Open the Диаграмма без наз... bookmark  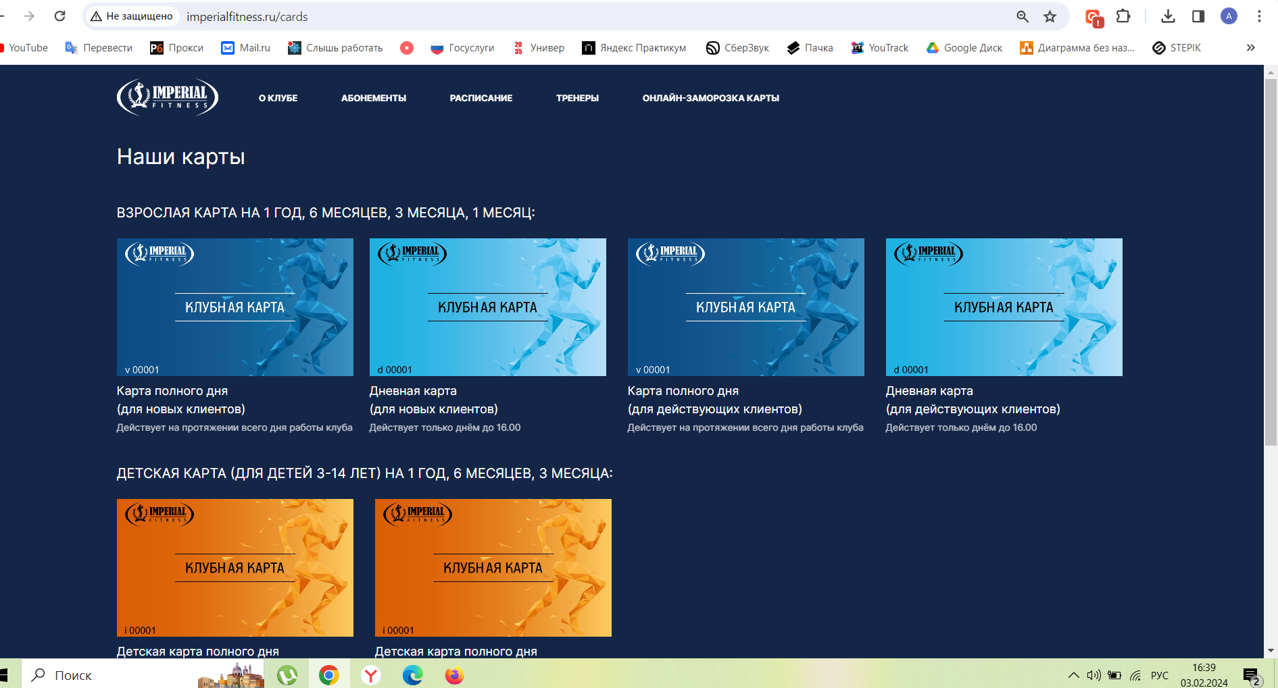[1077, 48]
